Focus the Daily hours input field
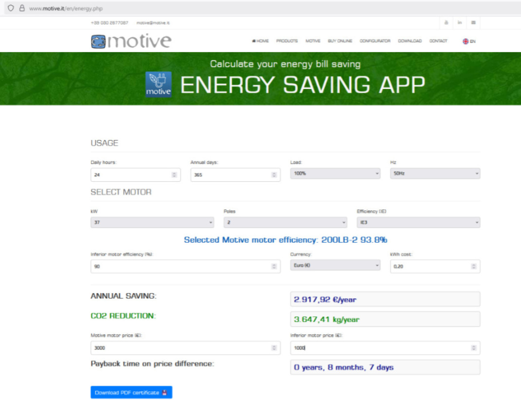521x400 pixels. [x=136, y=174]
